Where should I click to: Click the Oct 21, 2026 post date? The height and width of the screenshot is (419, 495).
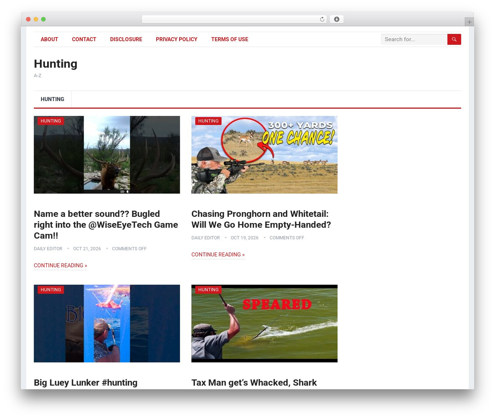coord(87,249)
